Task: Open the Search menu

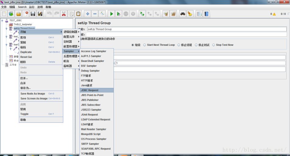Action: [x=22, y=7]
